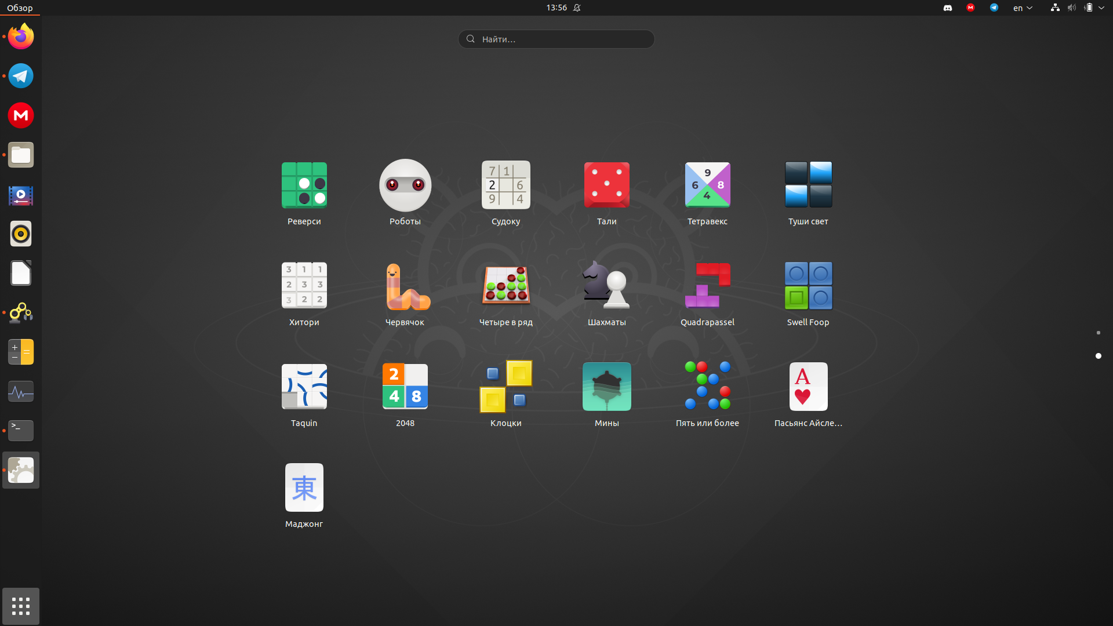
Task: Start the Клоцки block puzzle
Action: pyautogui.click(x=506, y=395)
